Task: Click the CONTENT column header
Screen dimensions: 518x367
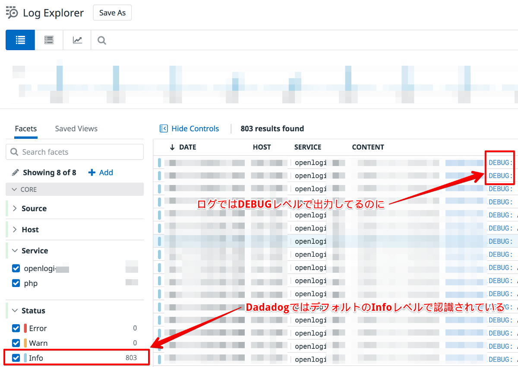Action: point(368,147)
